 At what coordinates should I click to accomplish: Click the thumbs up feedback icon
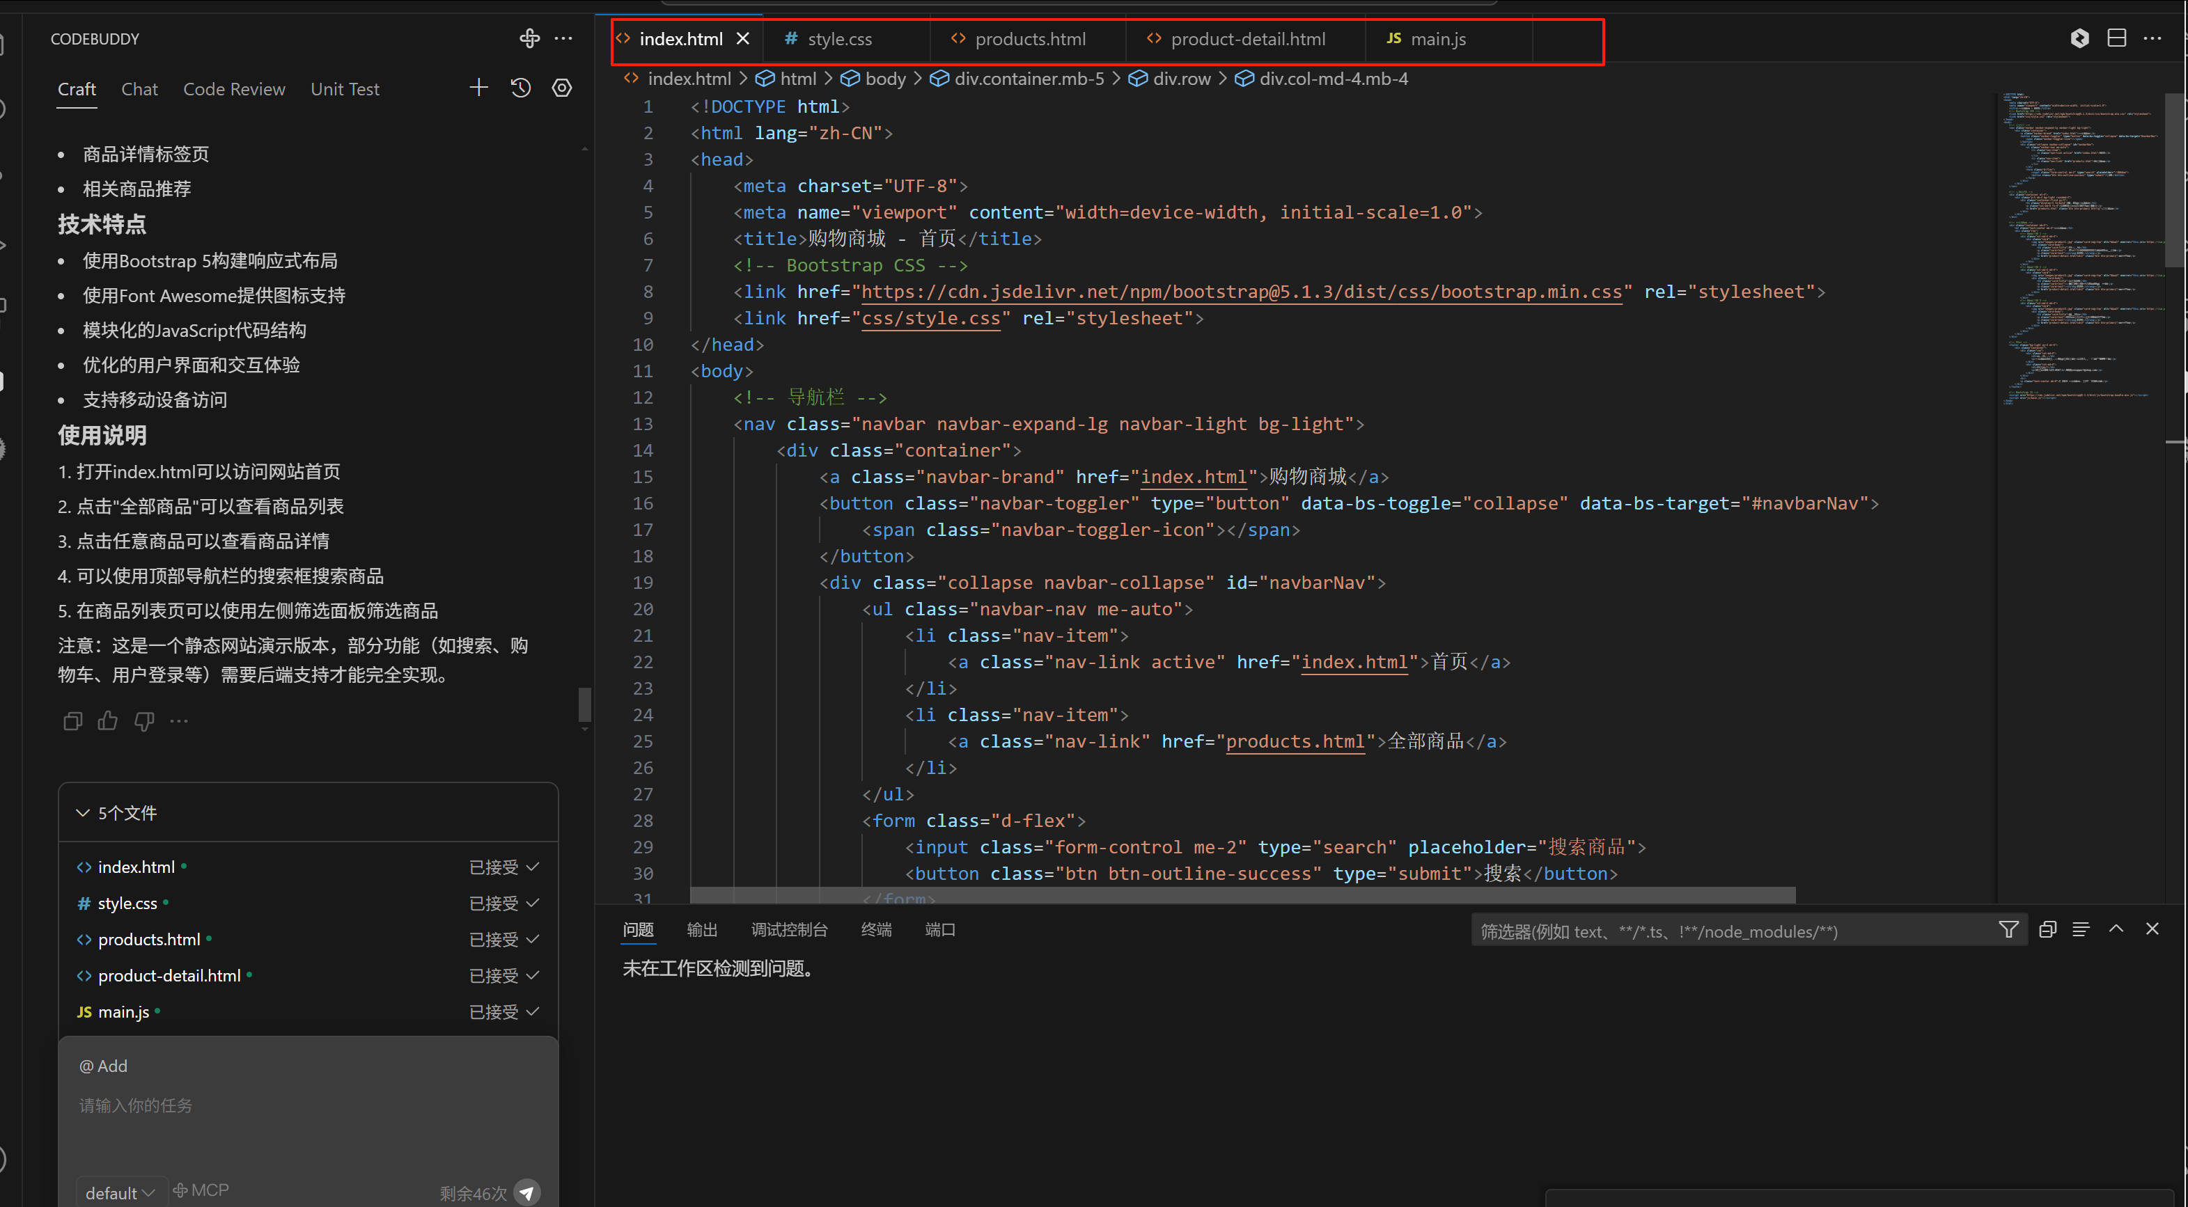pyautogui.click(x=108, y=720)
